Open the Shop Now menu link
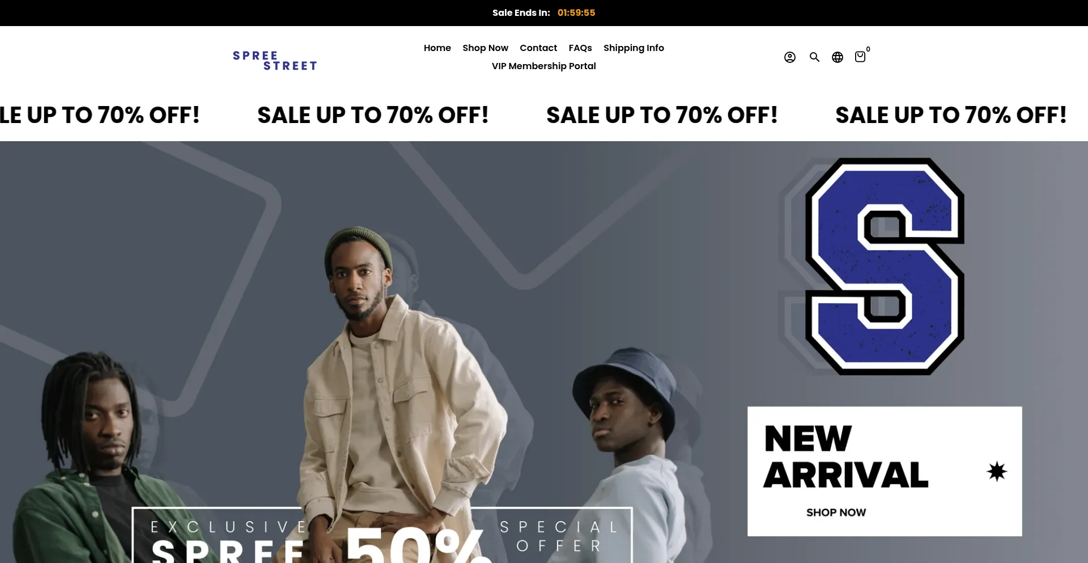 click(485, 48)
